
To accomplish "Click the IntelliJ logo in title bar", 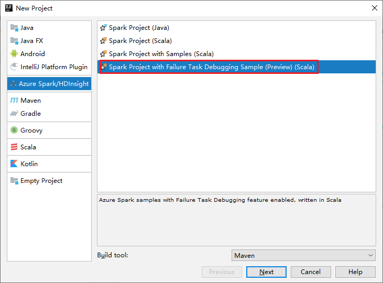I will pyautogui.click(x=9, y=8).
